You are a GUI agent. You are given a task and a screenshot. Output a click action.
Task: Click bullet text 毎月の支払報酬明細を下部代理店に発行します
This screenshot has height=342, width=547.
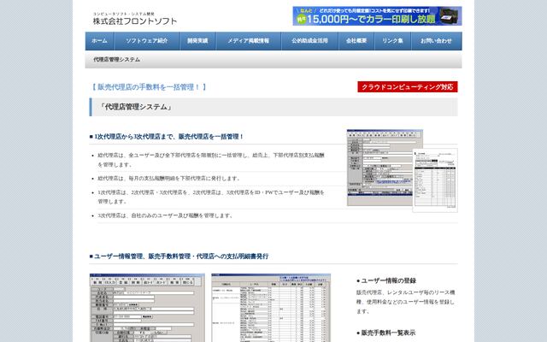(169, 179)
